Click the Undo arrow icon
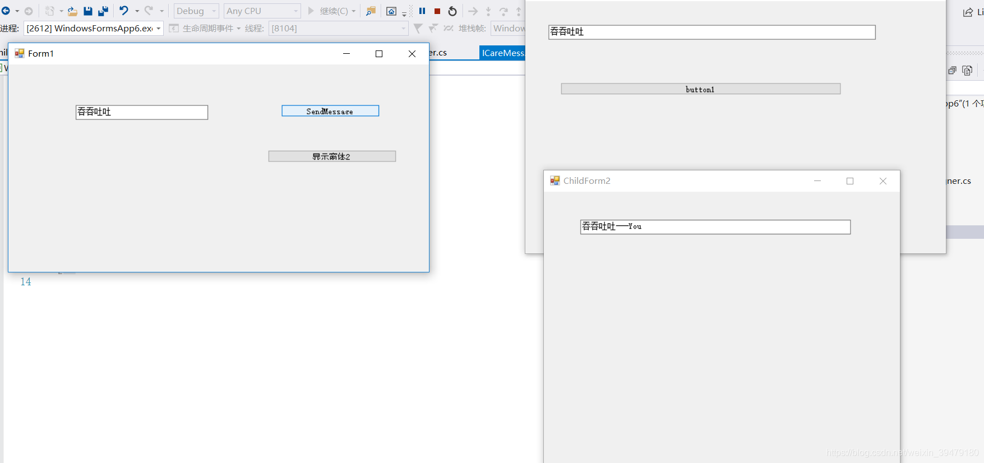The width and height of the screenshot is (984, 463). coord(124,11)
